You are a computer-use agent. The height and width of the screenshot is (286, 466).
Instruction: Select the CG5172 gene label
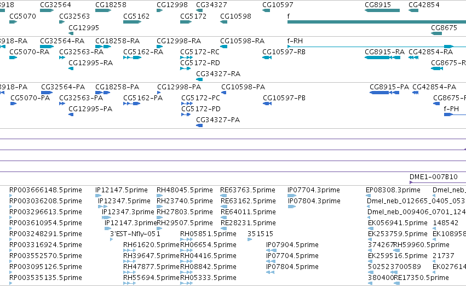tap(193, 16)
